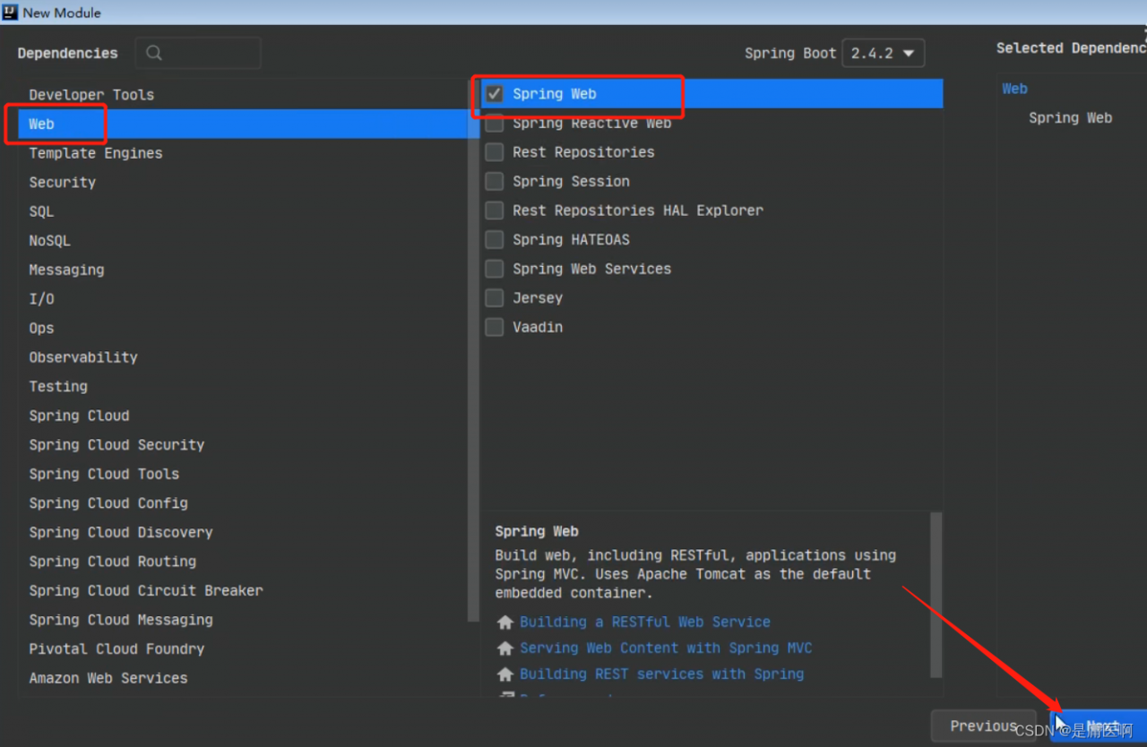Select the I/O category

click(244, 299)
